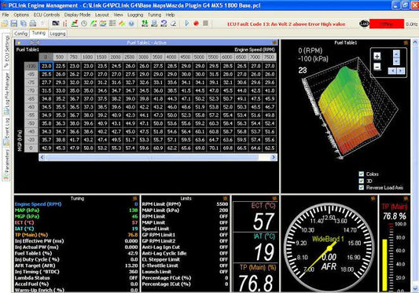
Task: Open the Tuning menu
Action: (x=154, y=15)
